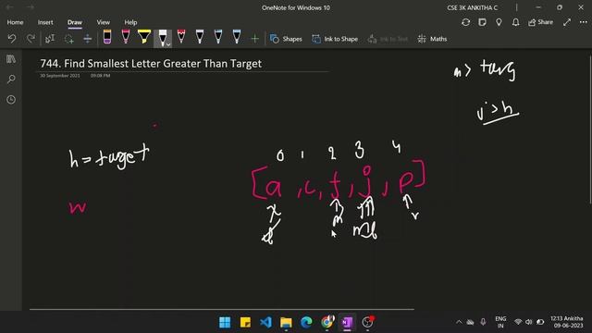Open the Help tab
592x333 pixels.
click(130, 22)
